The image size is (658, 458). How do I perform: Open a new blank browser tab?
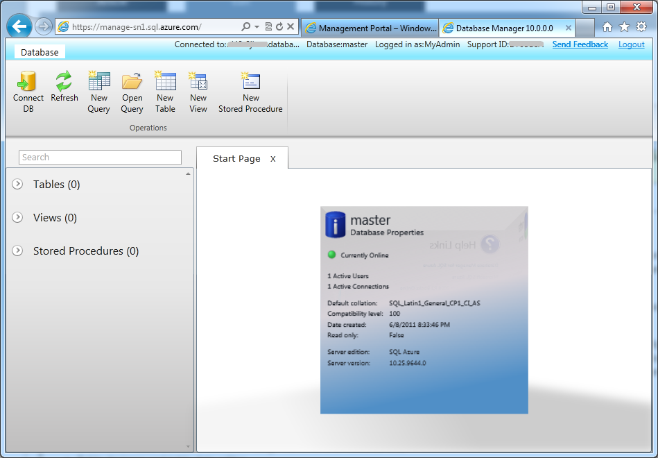point(585,28)
